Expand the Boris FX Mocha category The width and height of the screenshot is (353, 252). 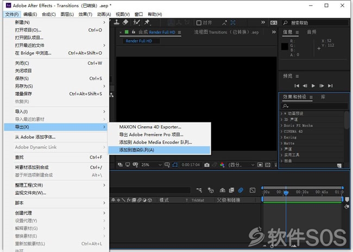[281, 125]
